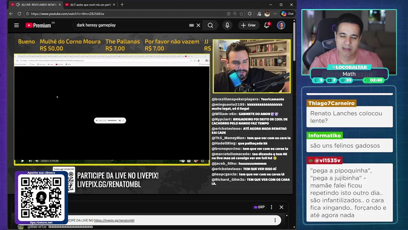Open pinned message three-dot menu
Screen dimensions: 408x230
[275, 220]
